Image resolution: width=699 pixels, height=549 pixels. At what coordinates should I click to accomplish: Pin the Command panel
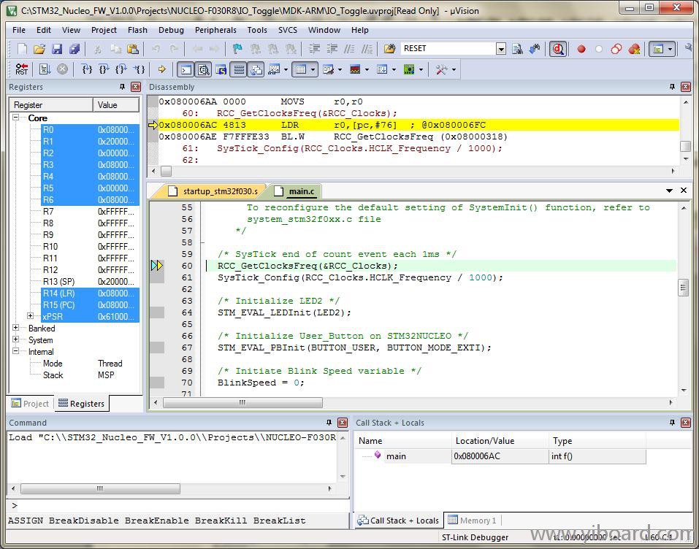(x=329, y=423)
